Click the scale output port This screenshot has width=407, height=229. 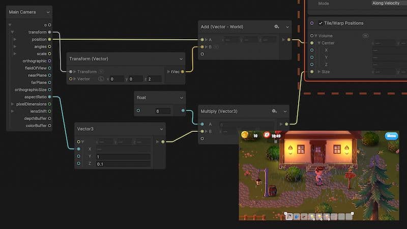[49, 54]
